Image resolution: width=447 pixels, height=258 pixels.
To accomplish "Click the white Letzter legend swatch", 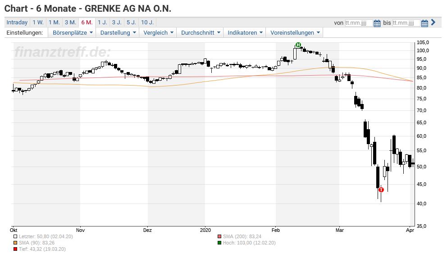I will [15, 237].
